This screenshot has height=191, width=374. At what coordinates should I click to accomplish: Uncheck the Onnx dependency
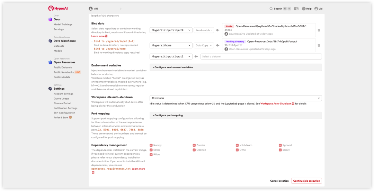tap(237, 150)
